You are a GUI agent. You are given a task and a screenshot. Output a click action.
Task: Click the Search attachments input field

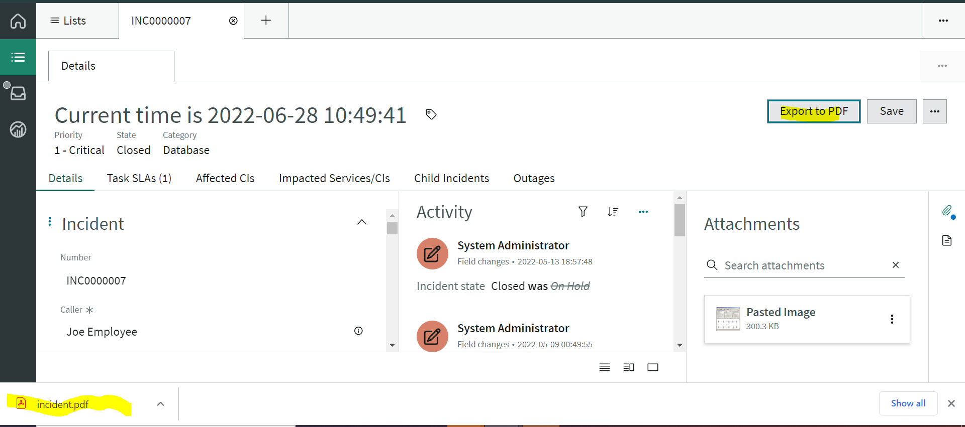[799, 265]
